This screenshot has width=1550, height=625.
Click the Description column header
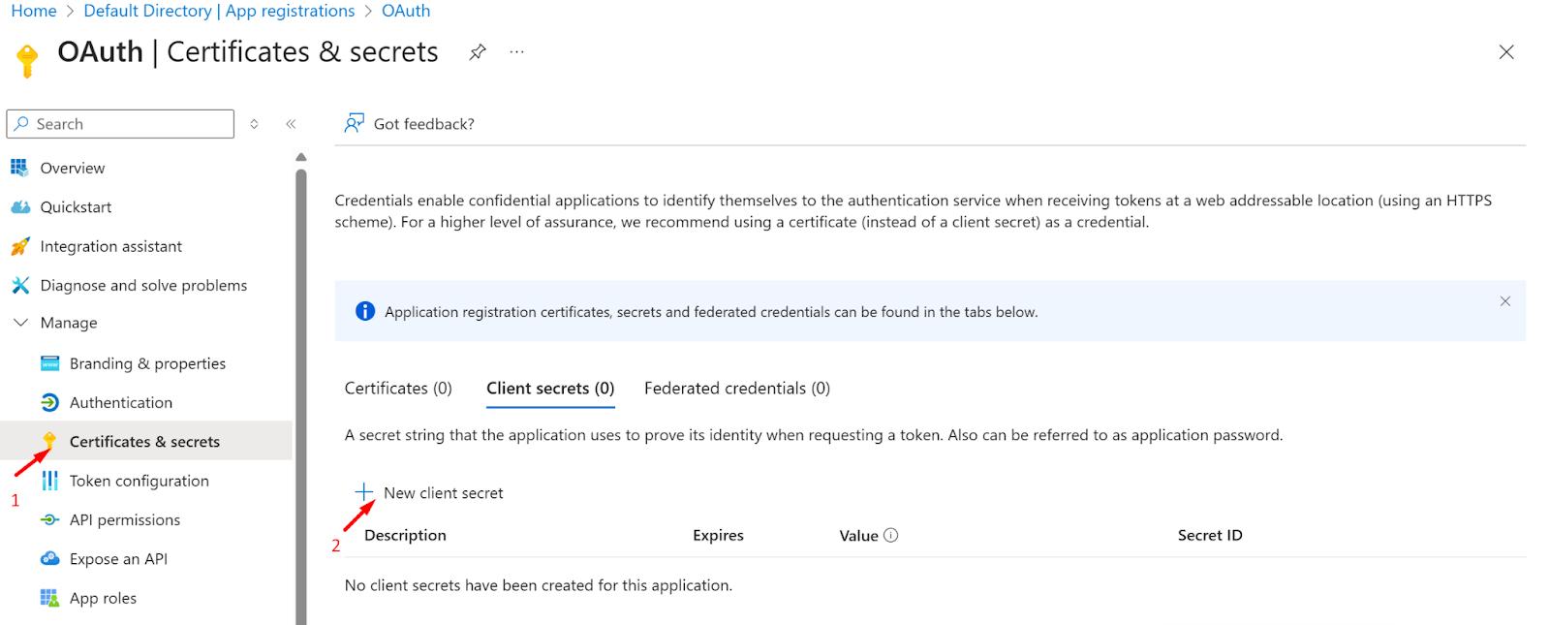(x=405, y=535)
